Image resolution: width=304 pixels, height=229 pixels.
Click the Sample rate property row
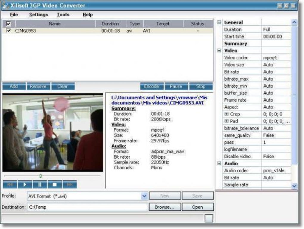[x=257, y=185]
